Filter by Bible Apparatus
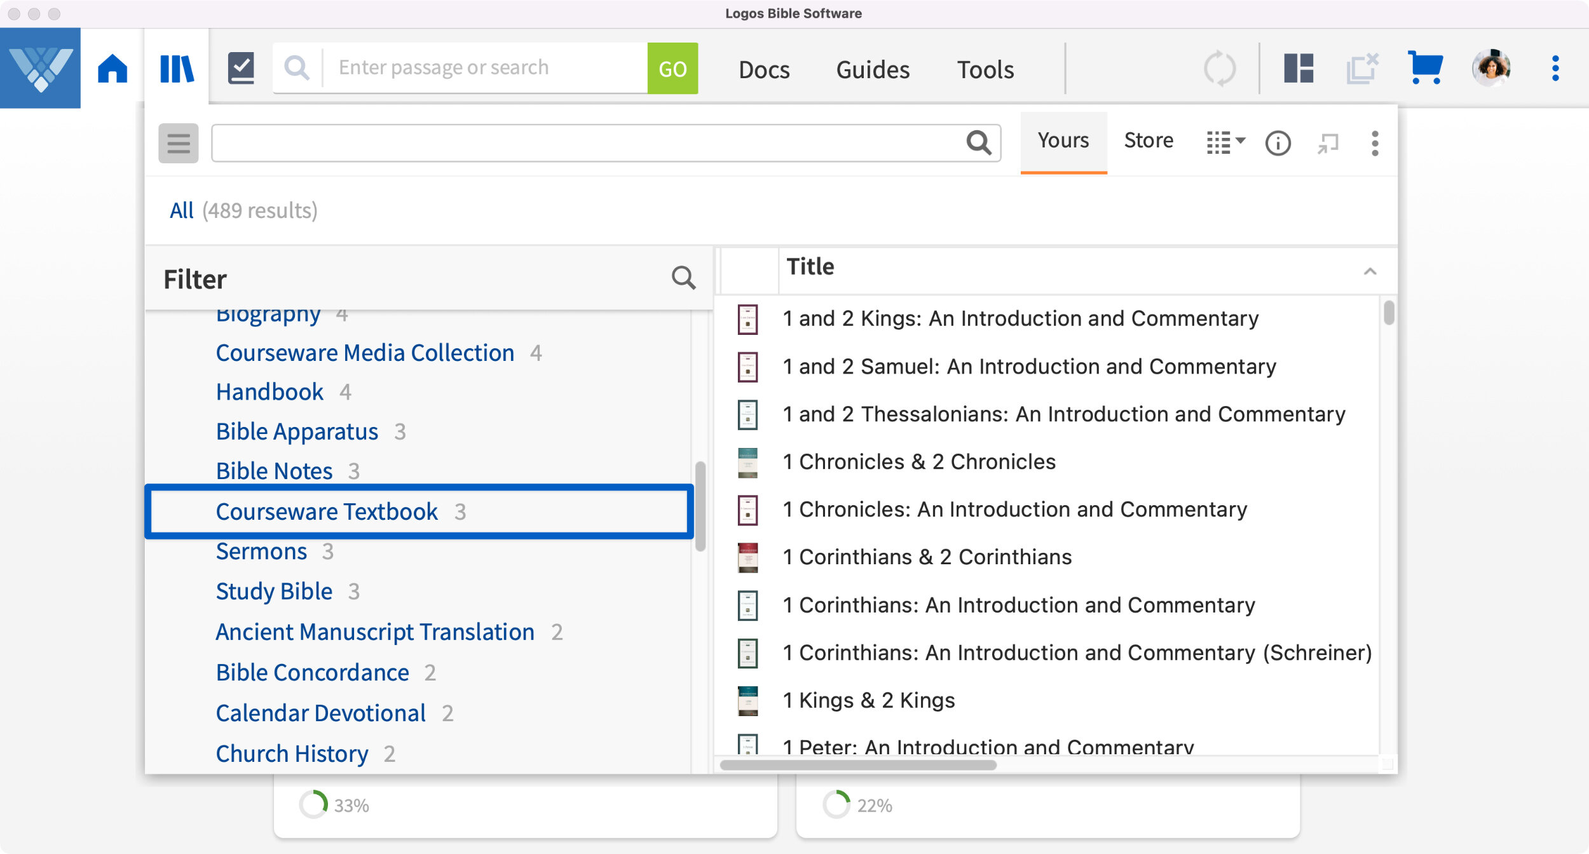1589x854 pixels. [297, 432]
